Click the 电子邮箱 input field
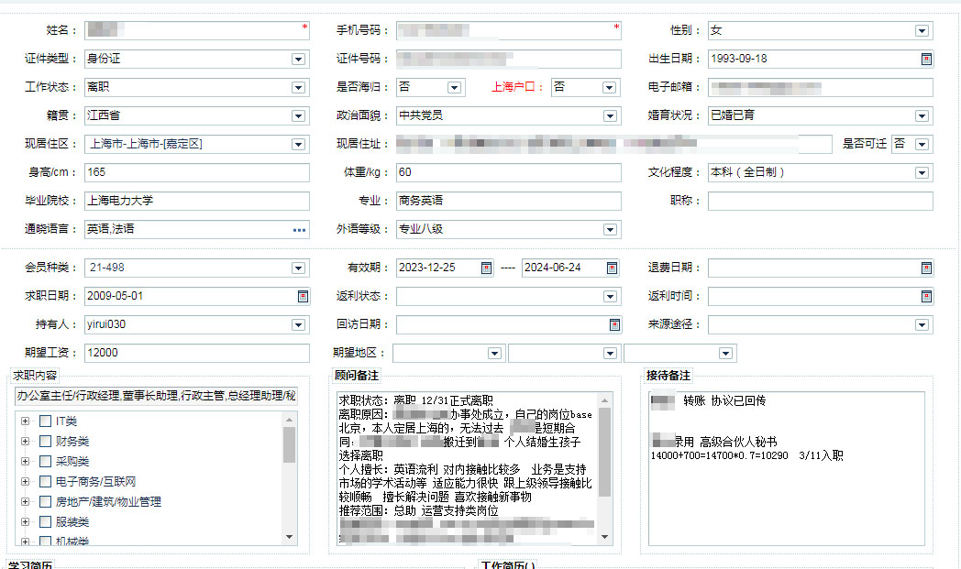Screen dimensions: 961x569 click(x=821, y=88)
